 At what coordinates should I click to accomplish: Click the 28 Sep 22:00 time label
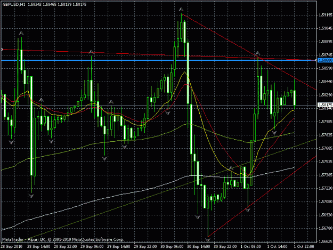click(x=66, y=247)
